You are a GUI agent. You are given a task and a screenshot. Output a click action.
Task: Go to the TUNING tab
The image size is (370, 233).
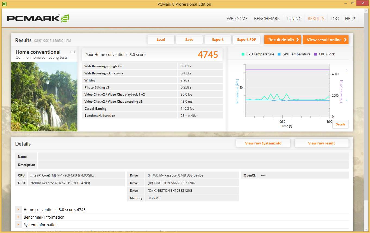click(294, 19)
